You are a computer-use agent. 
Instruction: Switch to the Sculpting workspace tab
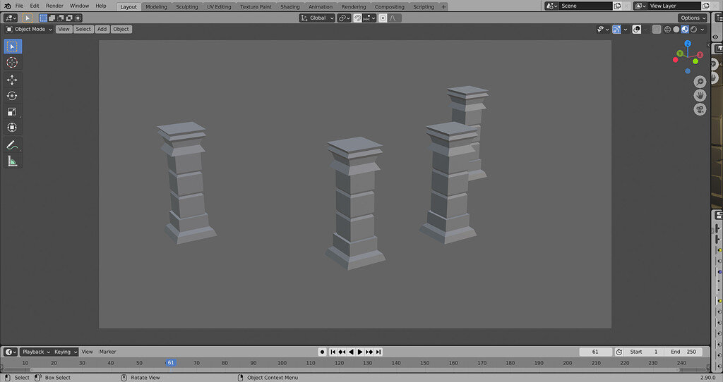(x=187, y=6)
